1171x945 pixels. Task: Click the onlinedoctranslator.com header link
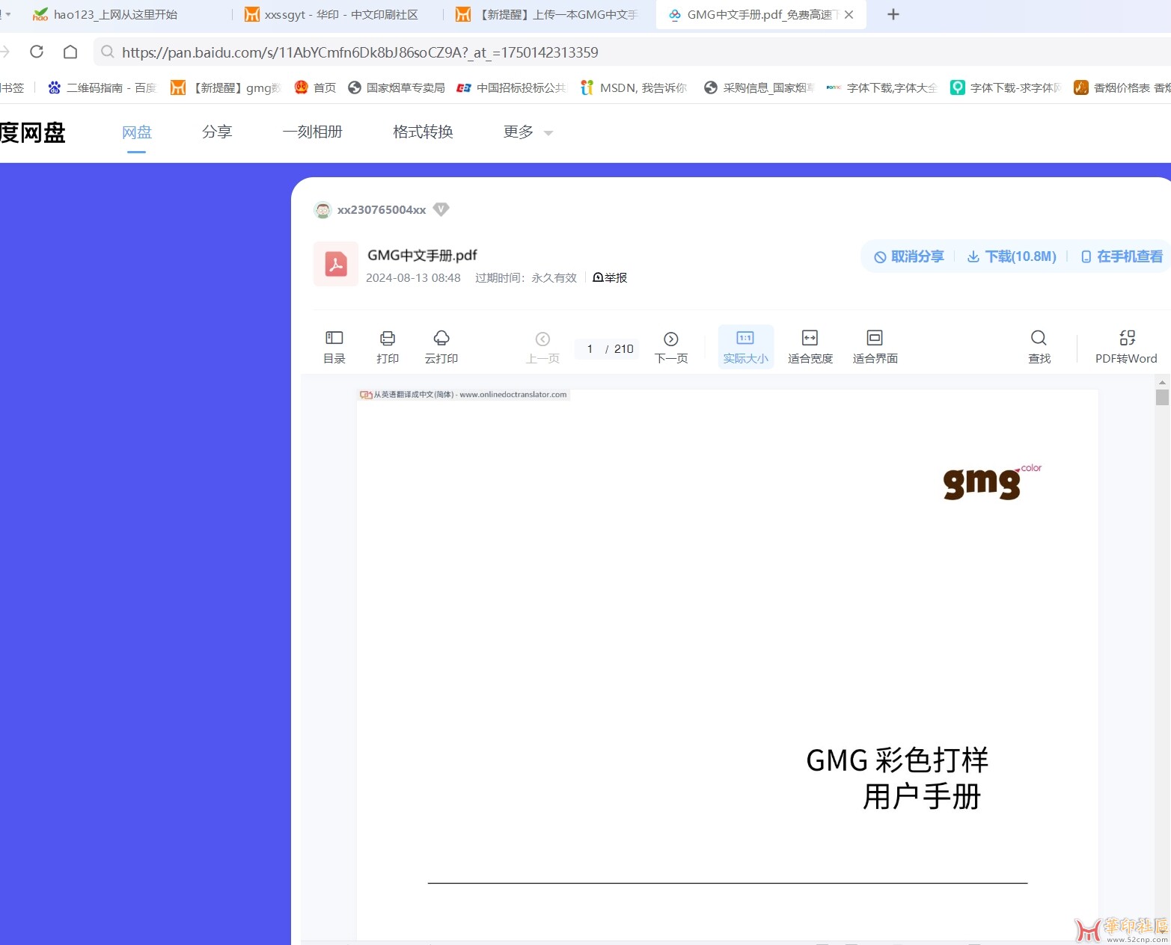(x=464, y=395)
